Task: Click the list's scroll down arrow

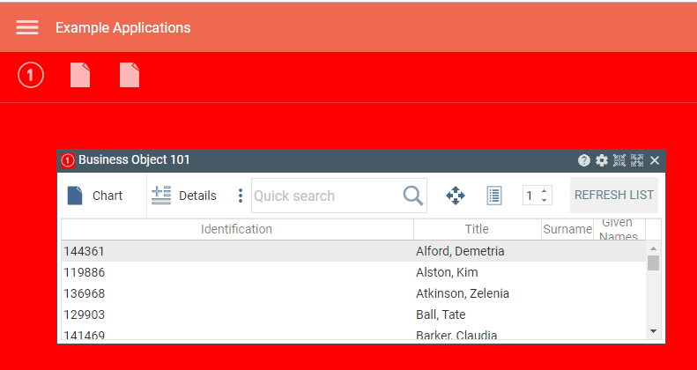Action: [x=653, y=330]
